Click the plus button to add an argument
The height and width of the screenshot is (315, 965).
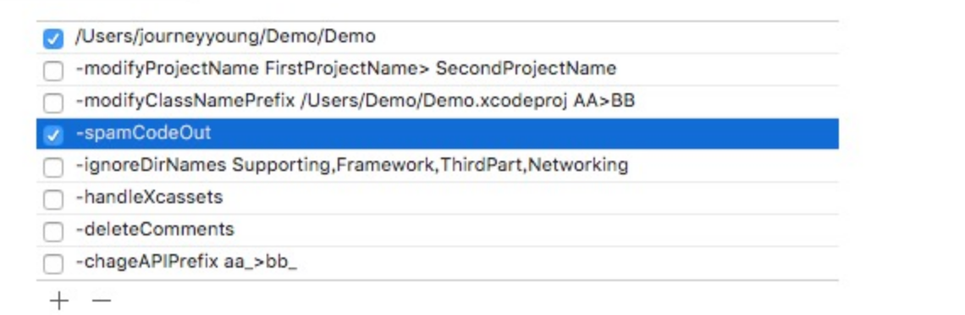pos(59,301)
